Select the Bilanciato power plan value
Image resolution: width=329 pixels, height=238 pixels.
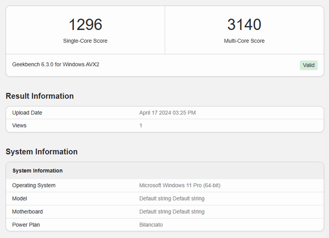(151, 224)
